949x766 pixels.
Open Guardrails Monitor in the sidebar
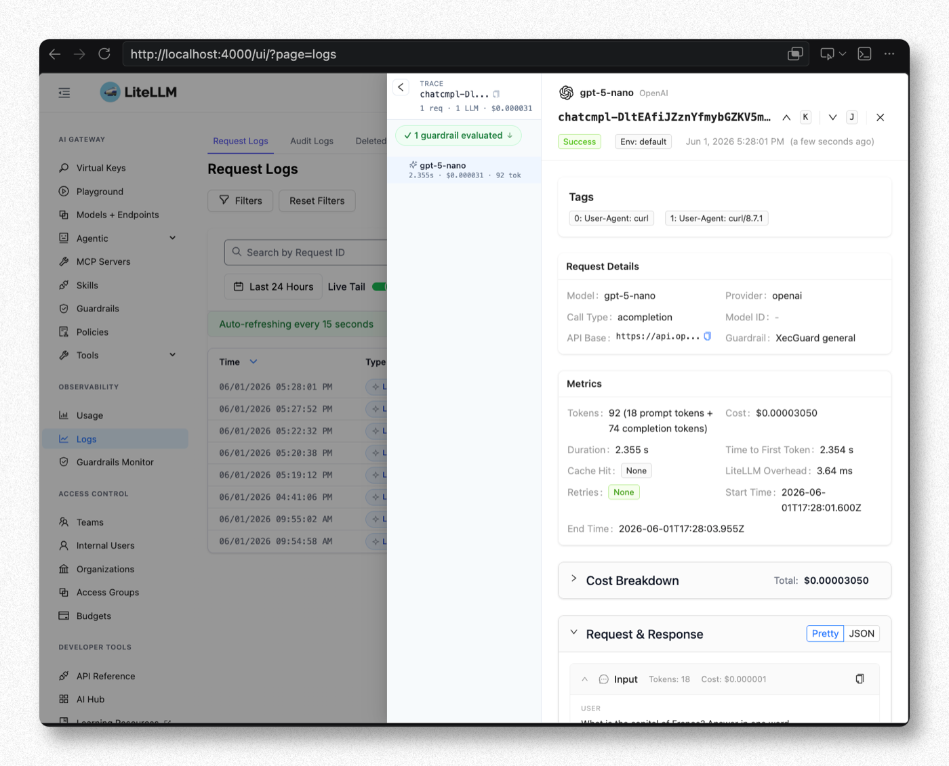(x=115, y=462)
